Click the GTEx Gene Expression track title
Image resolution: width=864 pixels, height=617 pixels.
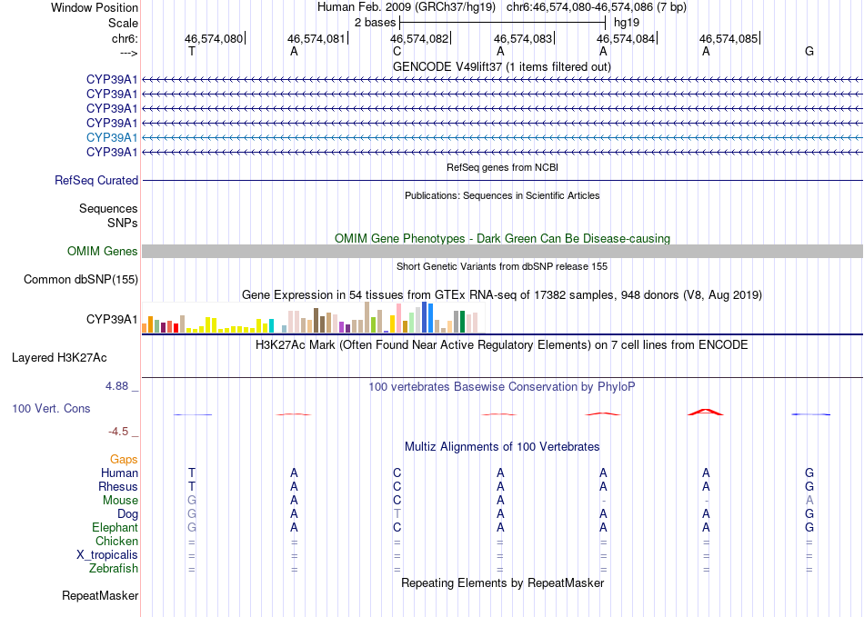(x=502, y=295)
